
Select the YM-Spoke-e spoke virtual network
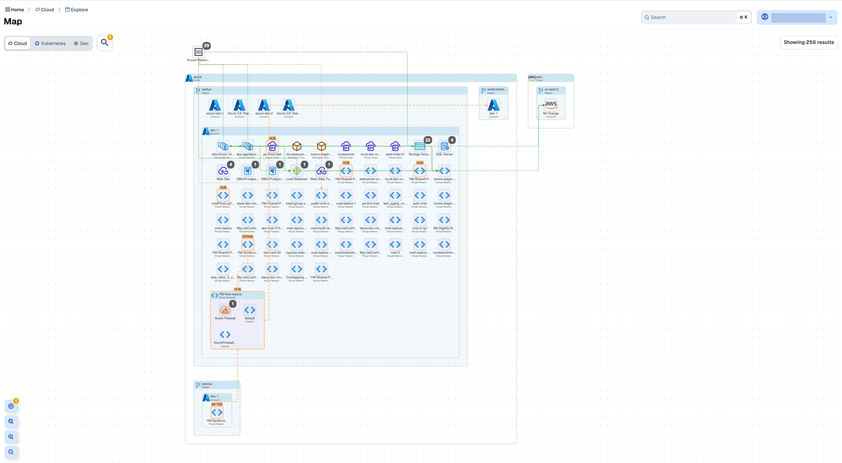coord(248,244)
